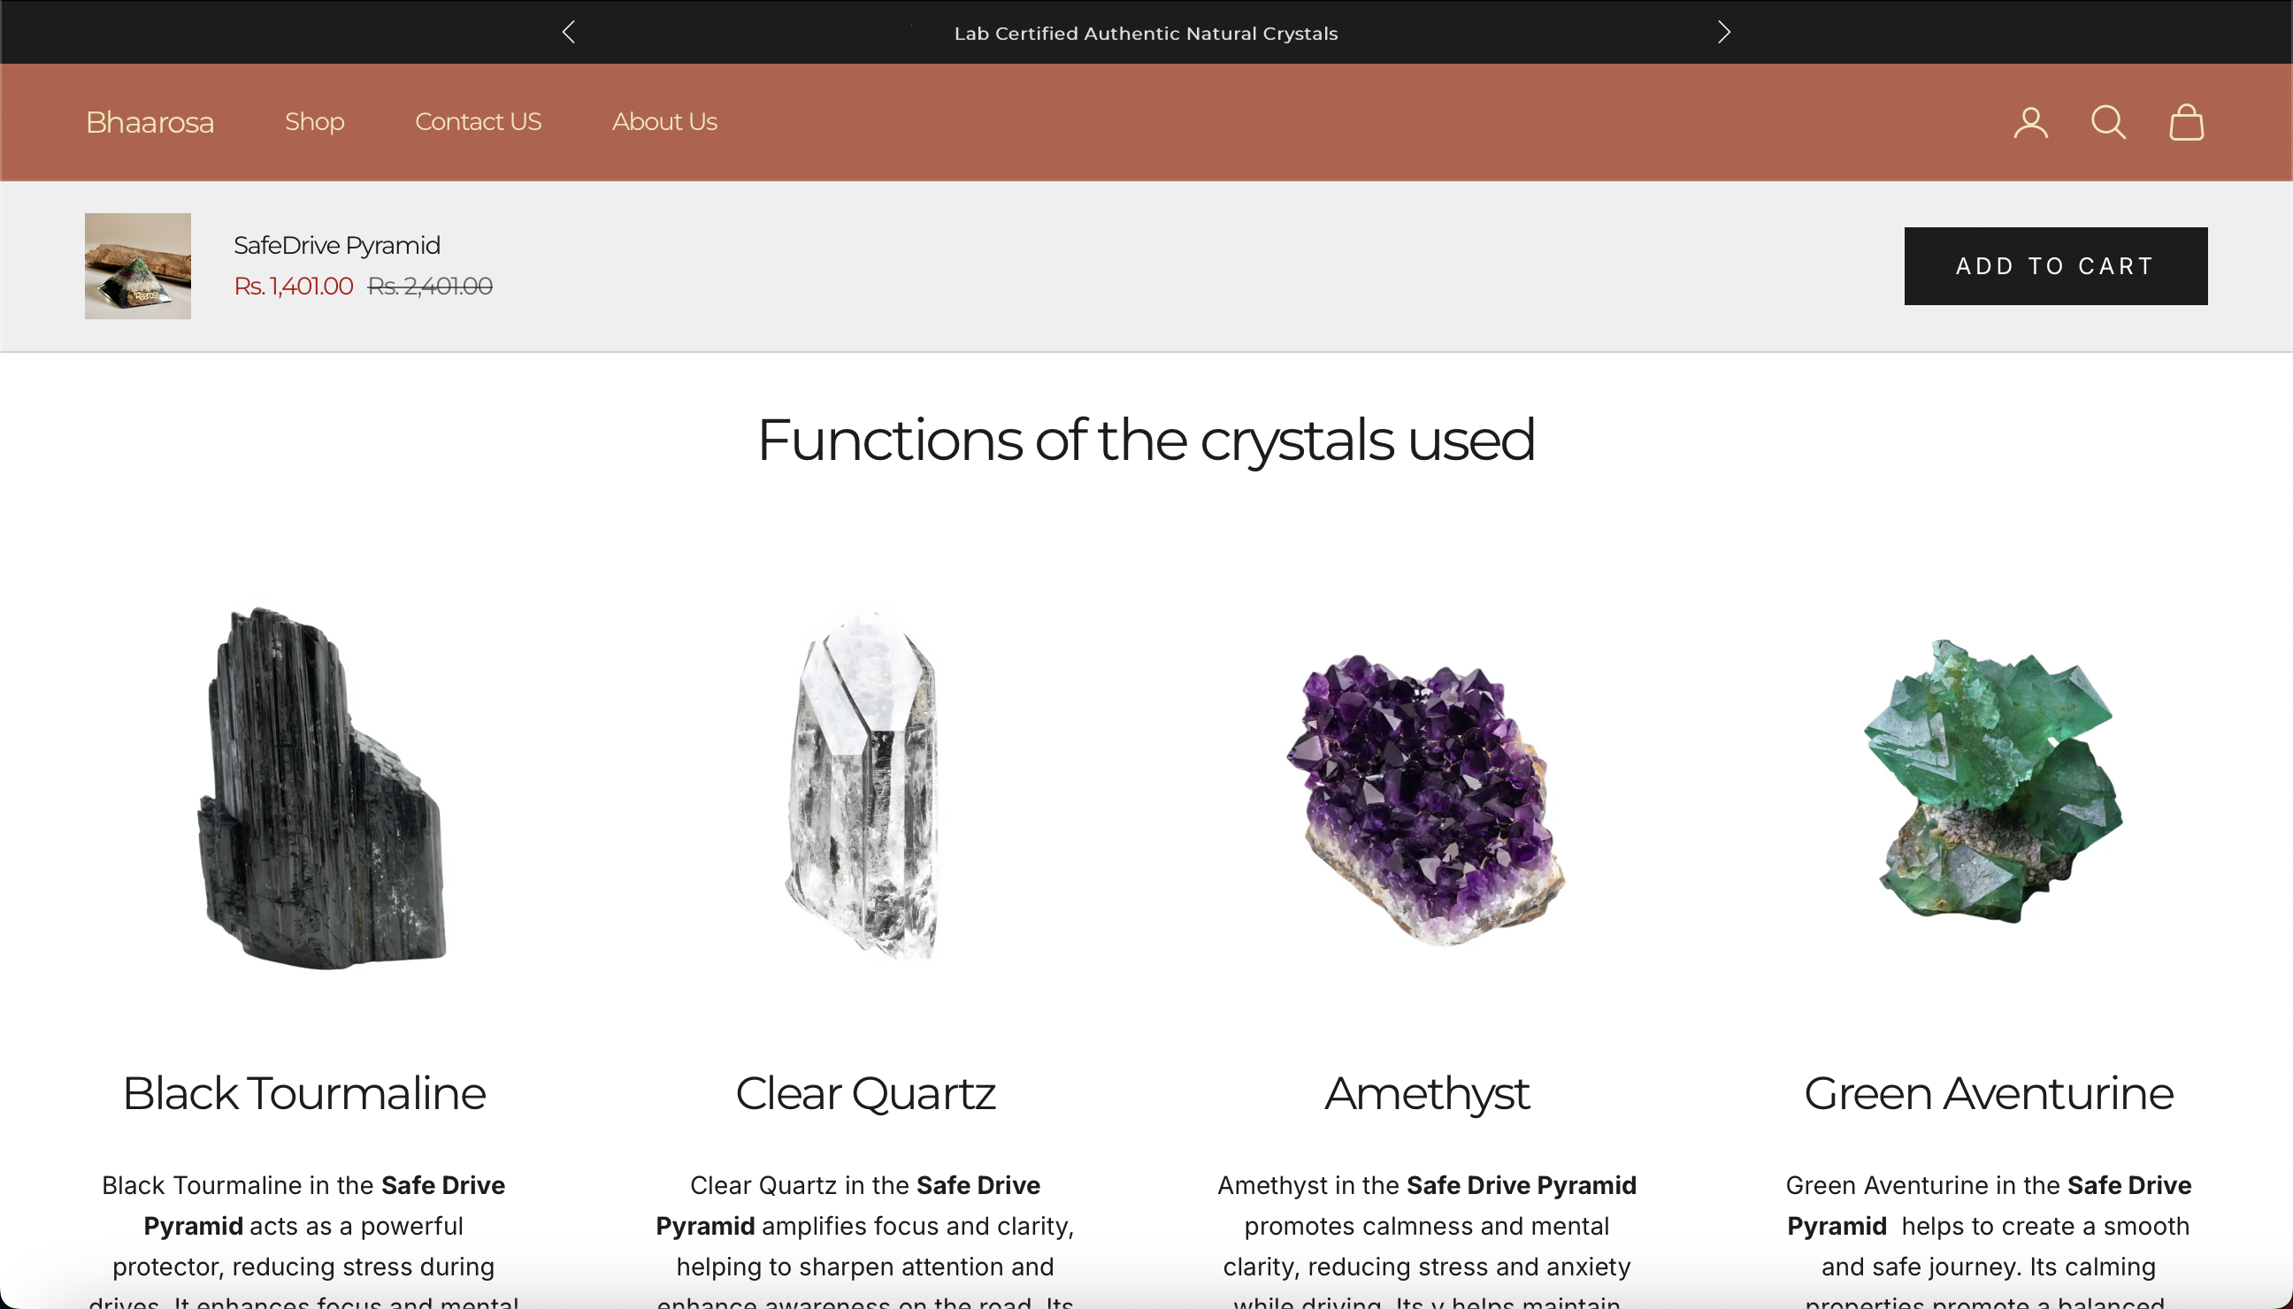
Task: Click the Clear Quartz crystal image
Action: [864, 782]
